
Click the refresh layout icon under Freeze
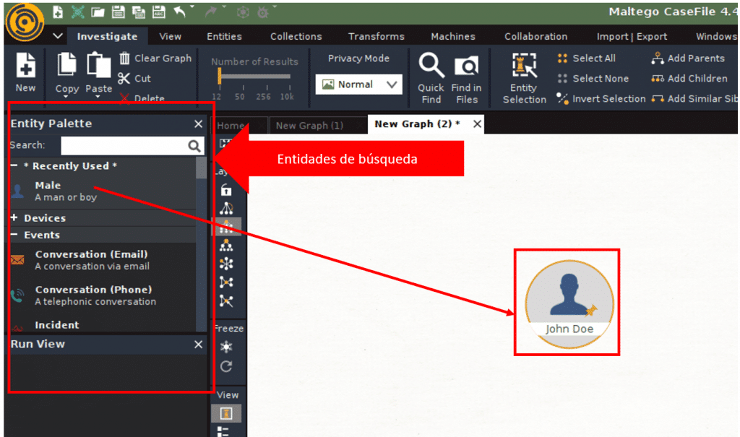[x=226, y=366]
